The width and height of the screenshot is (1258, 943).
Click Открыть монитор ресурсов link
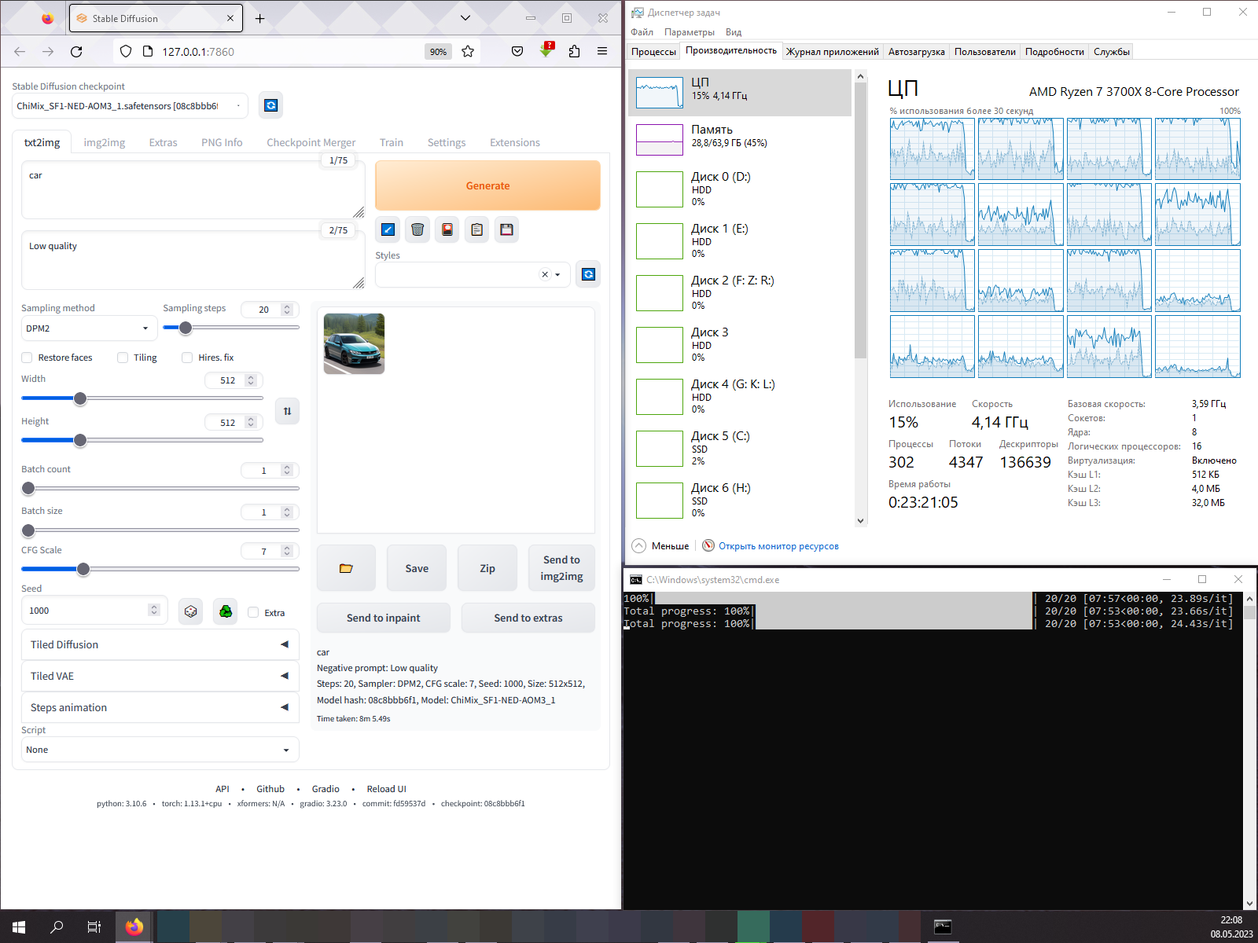pos(778,546)
